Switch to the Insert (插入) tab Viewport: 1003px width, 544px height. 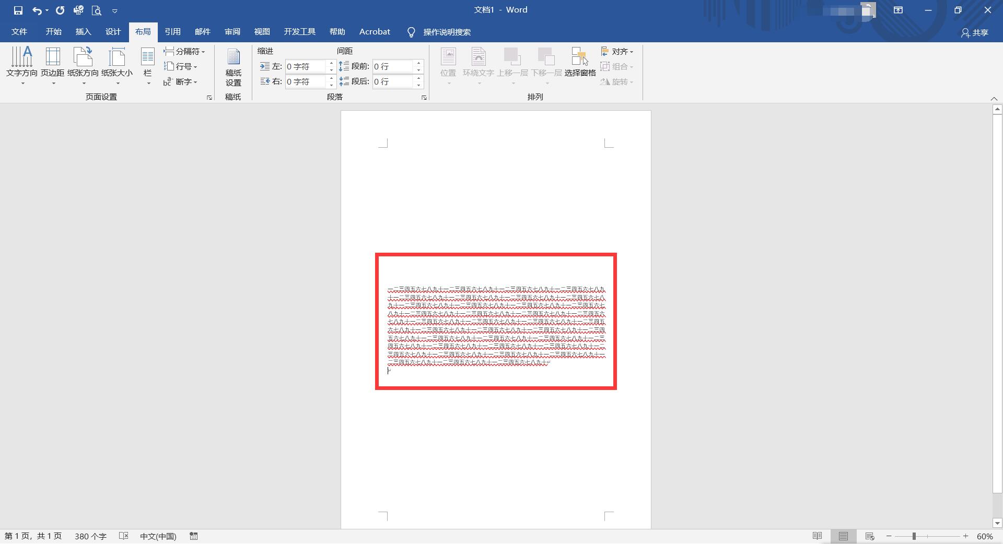(x=83, y=32)
